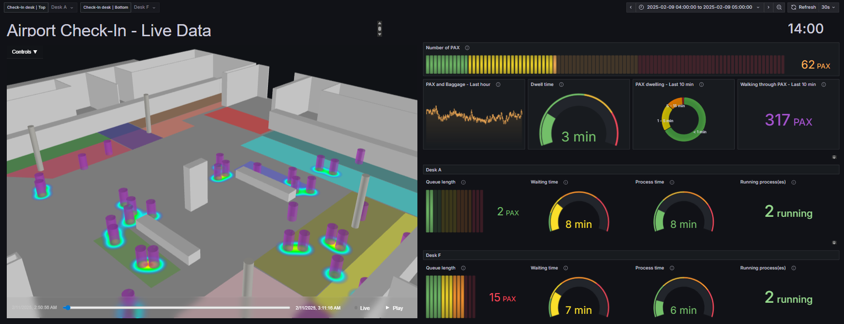Screen dimensions: 844x324
Task: Zoom out the dashboard time range
Action: (x=779, y=7)
